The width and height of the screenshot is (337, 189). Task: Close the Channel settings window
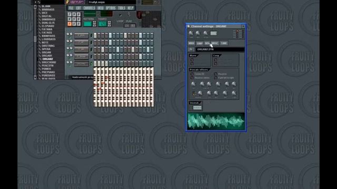(x=243, y=26)
